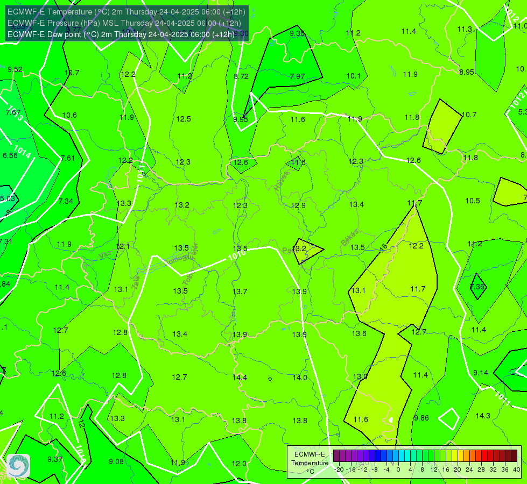Click the temperature value 14.4

(240, 378)
